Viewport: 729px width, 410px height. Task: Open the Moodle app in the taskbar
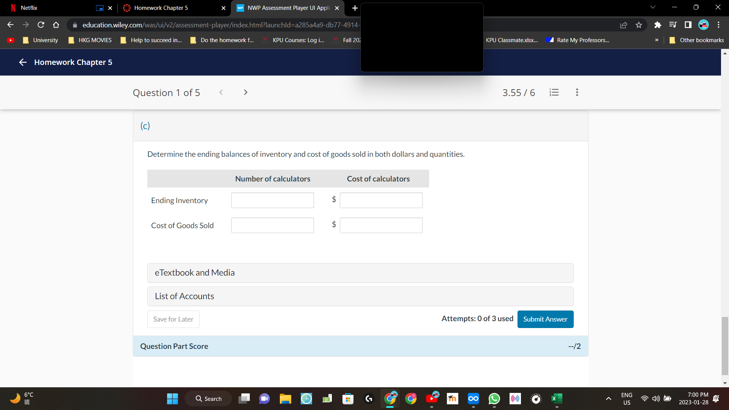pos(452,399)
